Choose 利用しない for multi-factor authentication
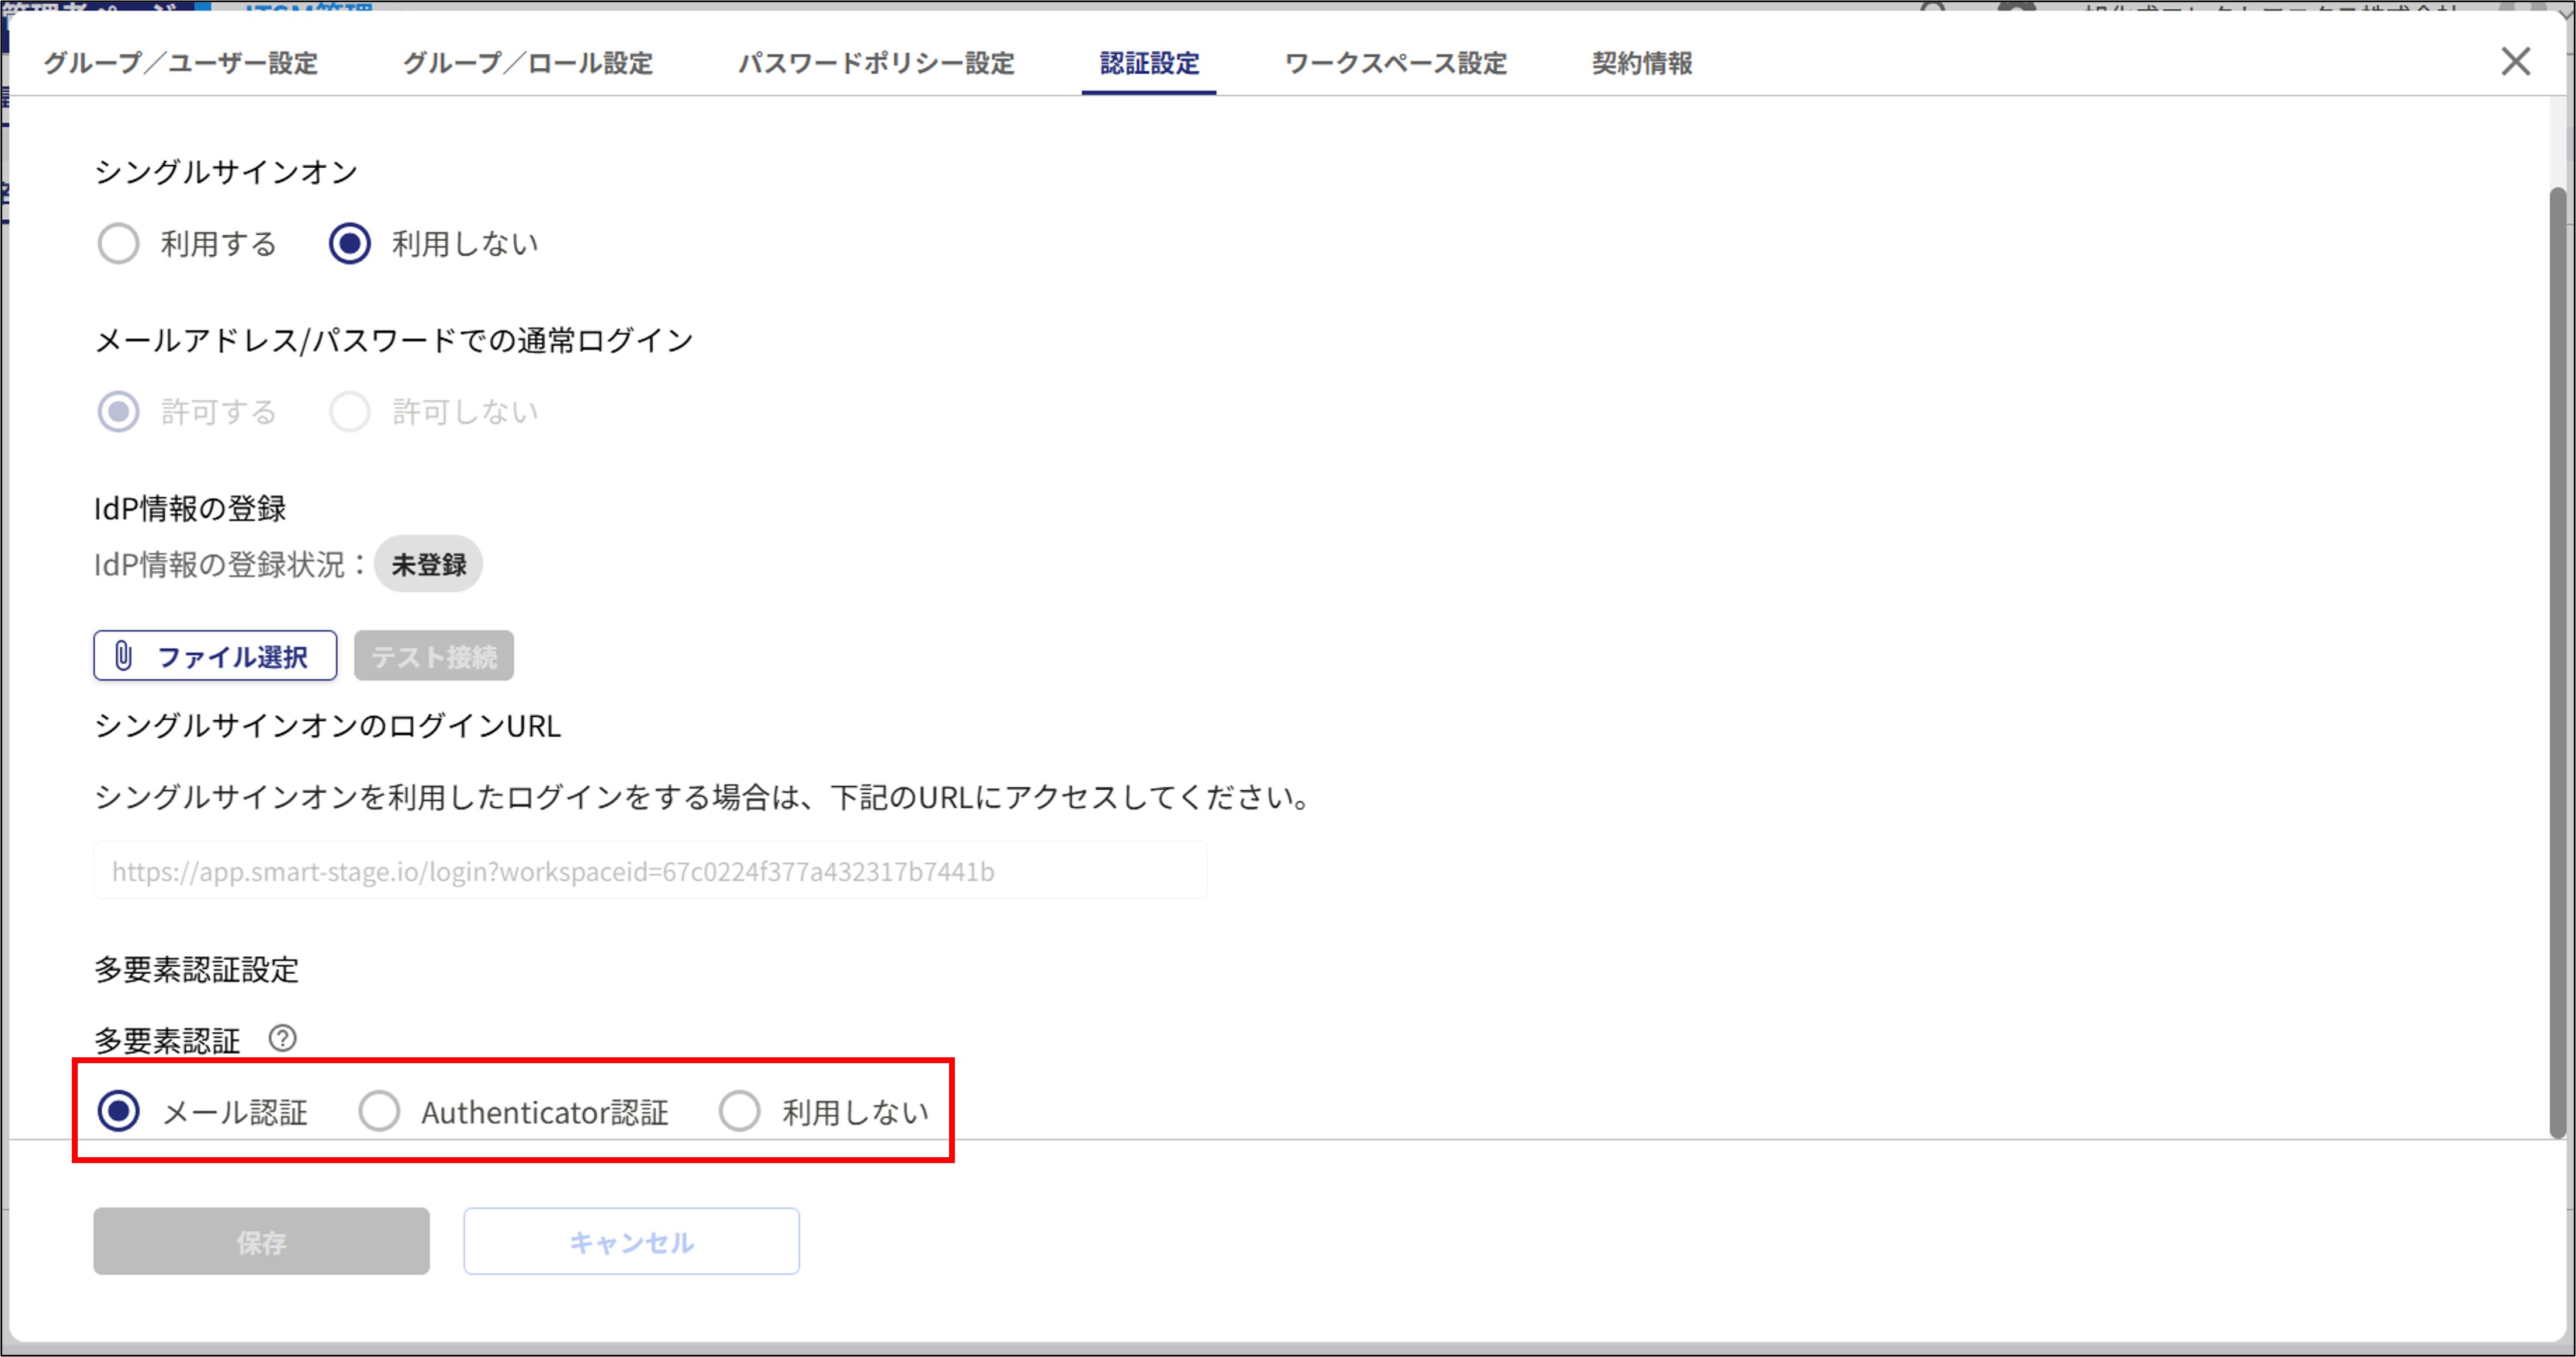Viewport: 2576px width, 1357px height. coord(740,1111)
